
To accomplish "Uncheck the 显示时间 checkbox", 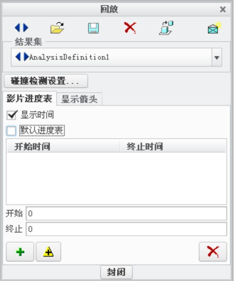I will coord(12,115).
